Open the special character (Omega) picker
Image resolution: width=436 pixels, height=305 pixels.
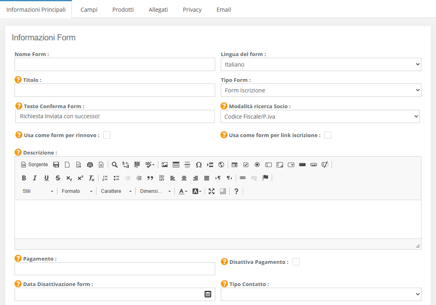tap(199, 165)
